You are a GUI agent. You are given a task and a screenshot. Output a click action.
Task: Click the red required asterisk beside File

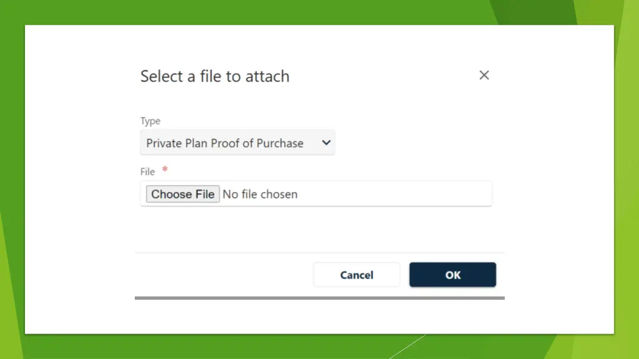pos(165,170)
